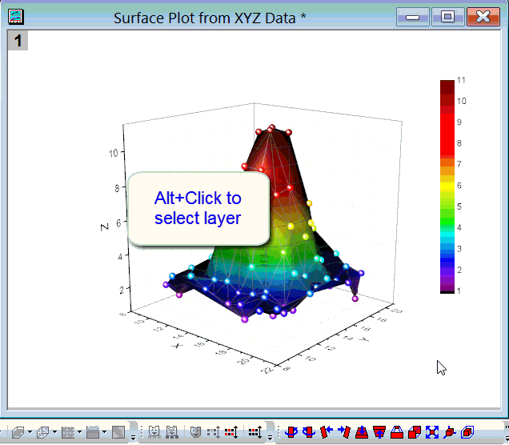
Task: Click the color scale legend bar
Action: pyautogui.click(x=447, y=186)
